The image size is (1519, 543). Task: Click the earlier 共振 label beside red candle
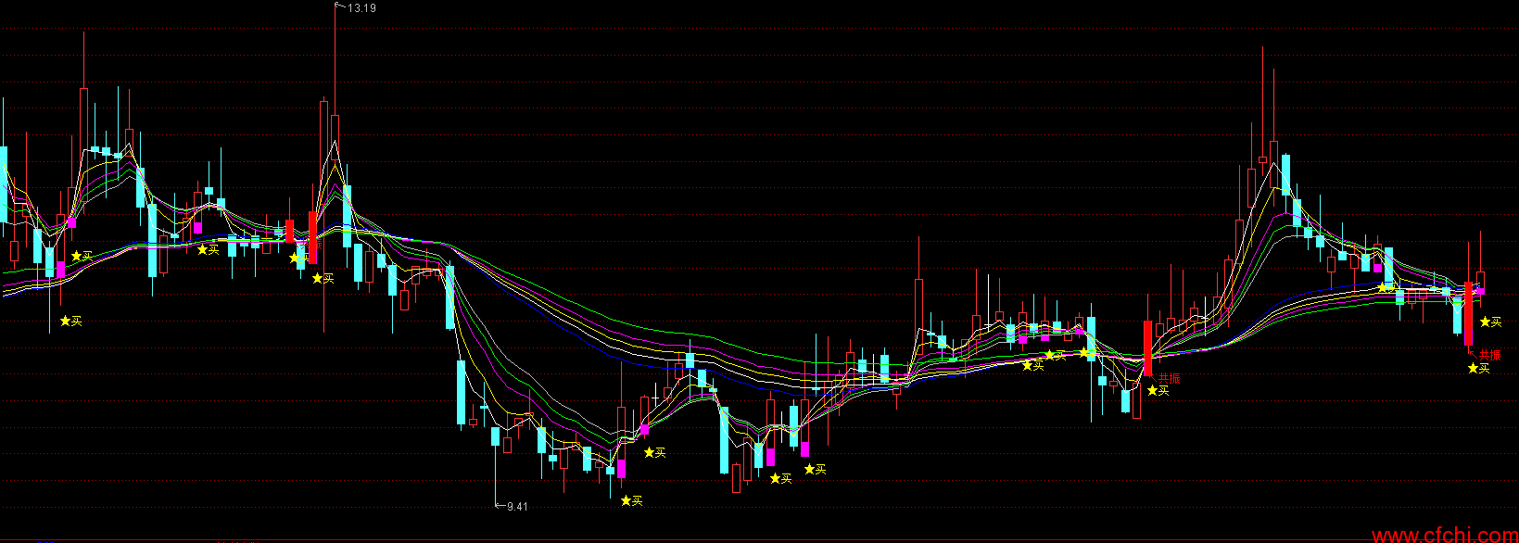[1169, 378]
